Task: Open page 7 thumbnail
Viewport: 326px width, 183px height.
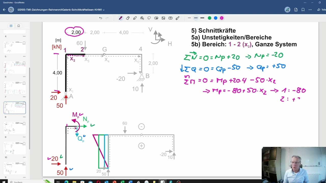Action: point(15,87)
